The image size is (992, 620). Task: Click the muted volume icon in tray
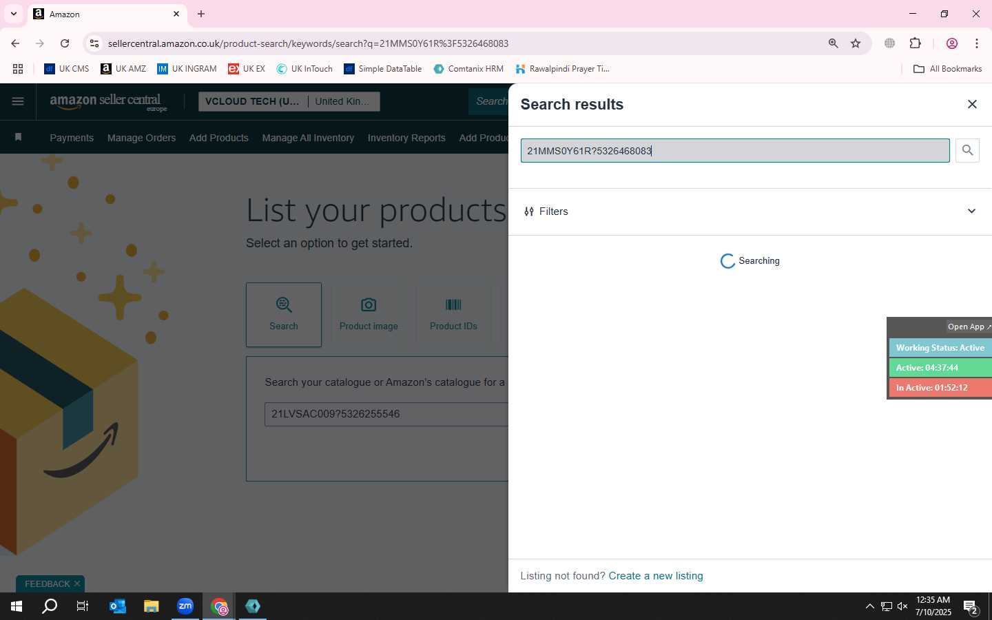[x=902, y=606]
